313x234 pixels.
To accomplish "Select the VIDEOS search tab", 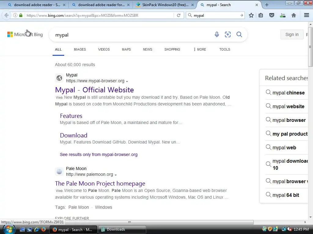I will [104, 49].
